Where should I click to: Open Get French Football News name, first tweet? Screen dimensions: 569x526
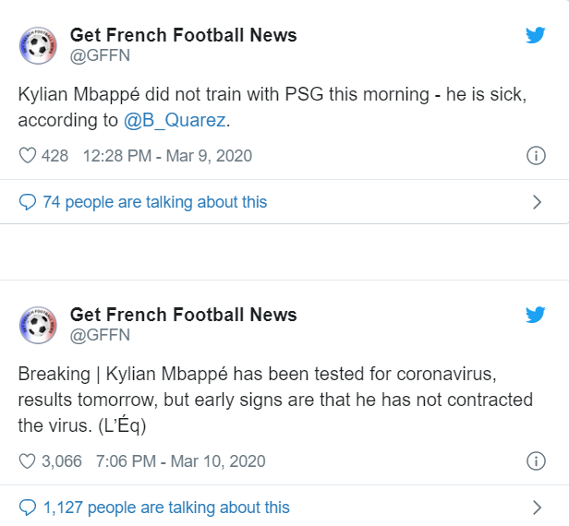(184, 36)
